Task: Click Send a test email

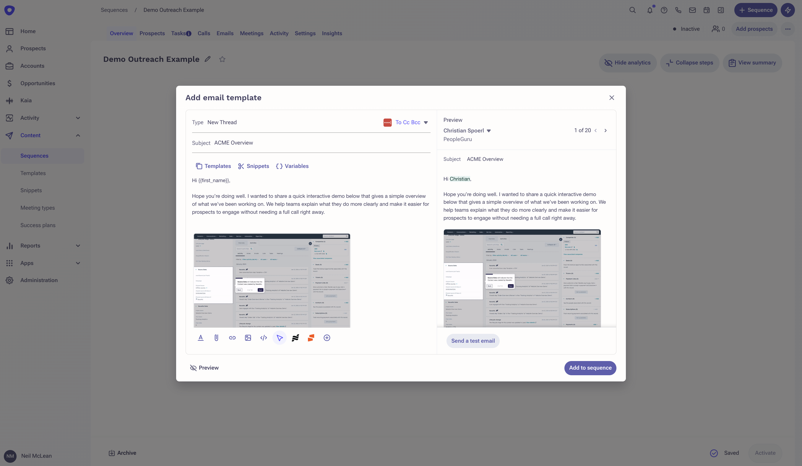Action: click(x=473, y=341)
